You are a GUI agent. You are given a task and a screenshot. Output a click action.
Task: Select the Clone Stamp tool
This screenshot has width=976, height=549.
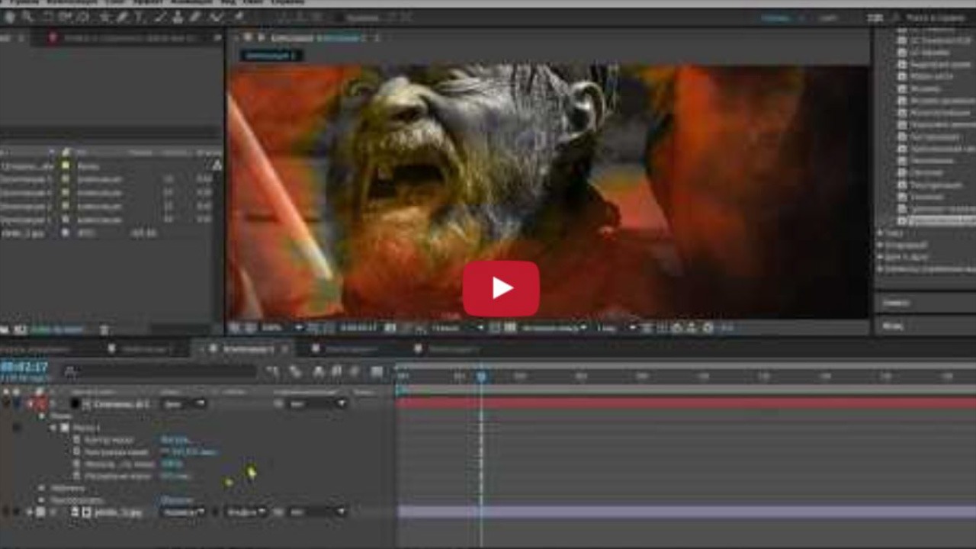coord(178,16)
